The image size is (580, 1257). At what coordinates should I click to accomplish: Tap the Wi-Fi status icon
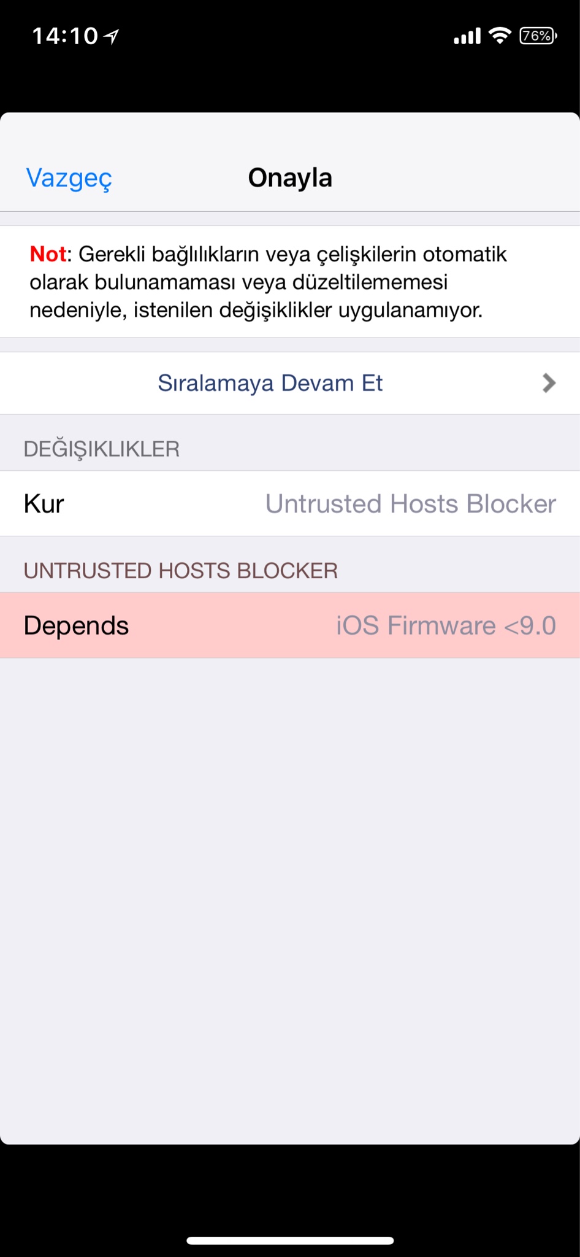(500, 36)
